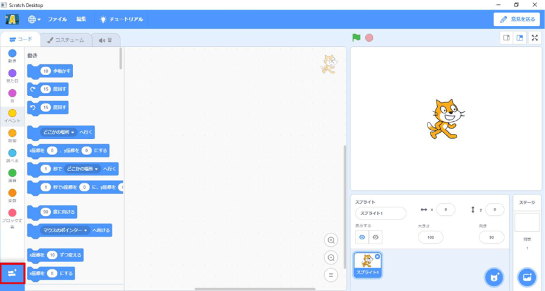Click the 90 度に向ける block
545x291 pixels.
[52, 212]
